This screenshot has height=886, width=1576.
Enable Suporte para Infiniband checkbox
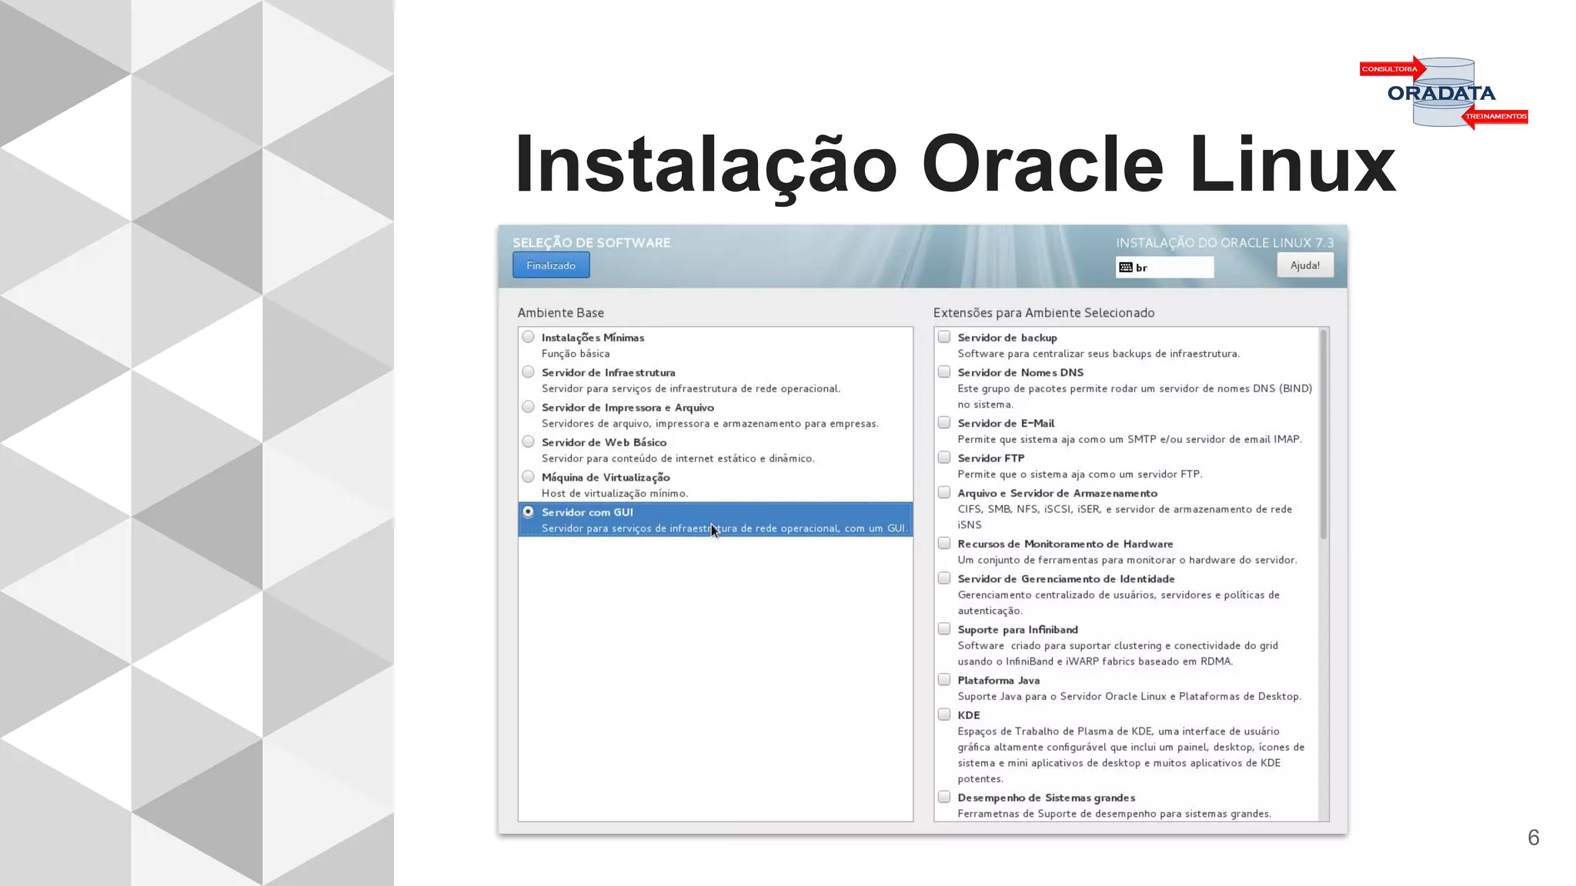tap(944, 629)
